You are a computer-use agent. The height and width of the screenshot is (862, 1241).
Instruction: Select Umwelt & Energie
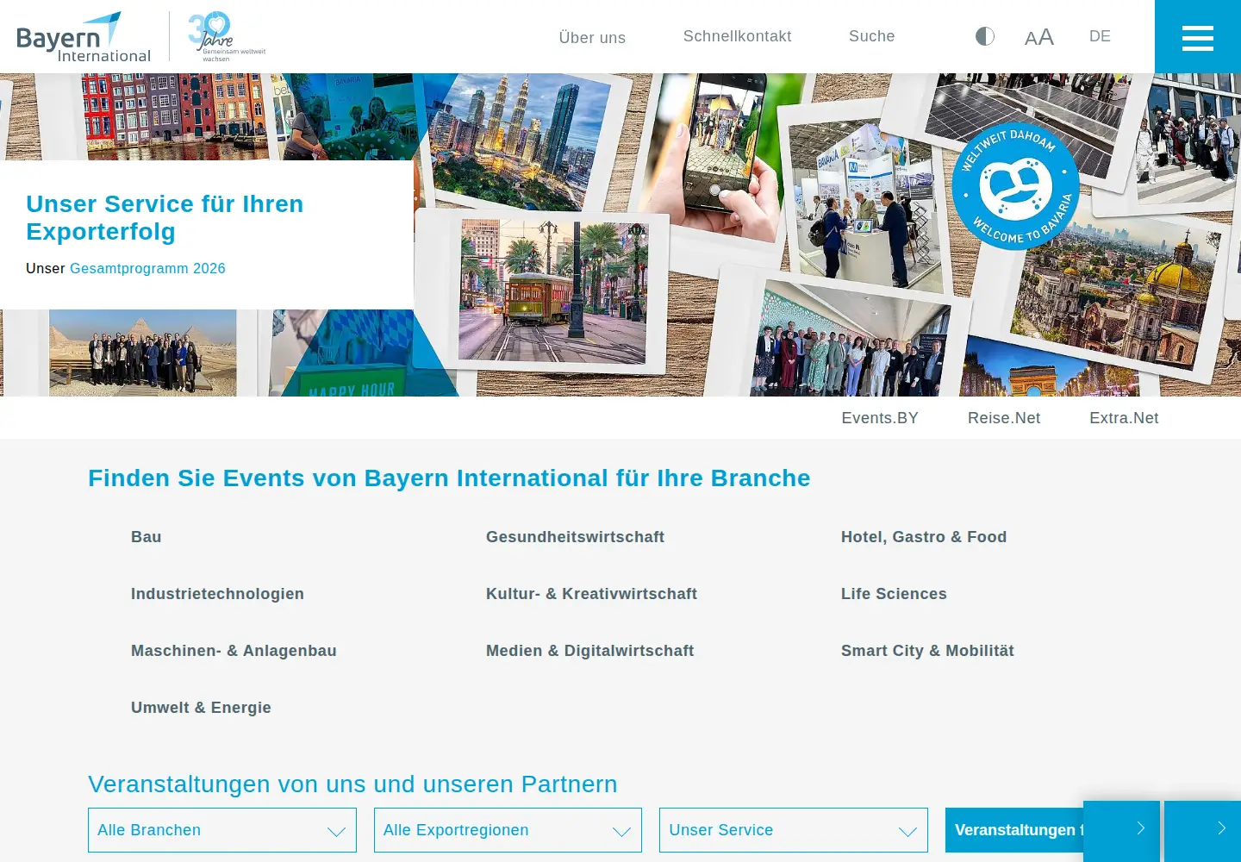(x=201, y=708)
